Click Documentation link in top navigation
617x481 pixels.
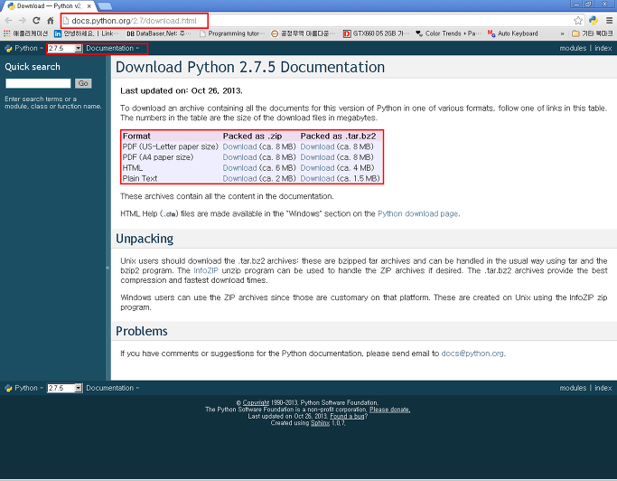coord(110,48)
